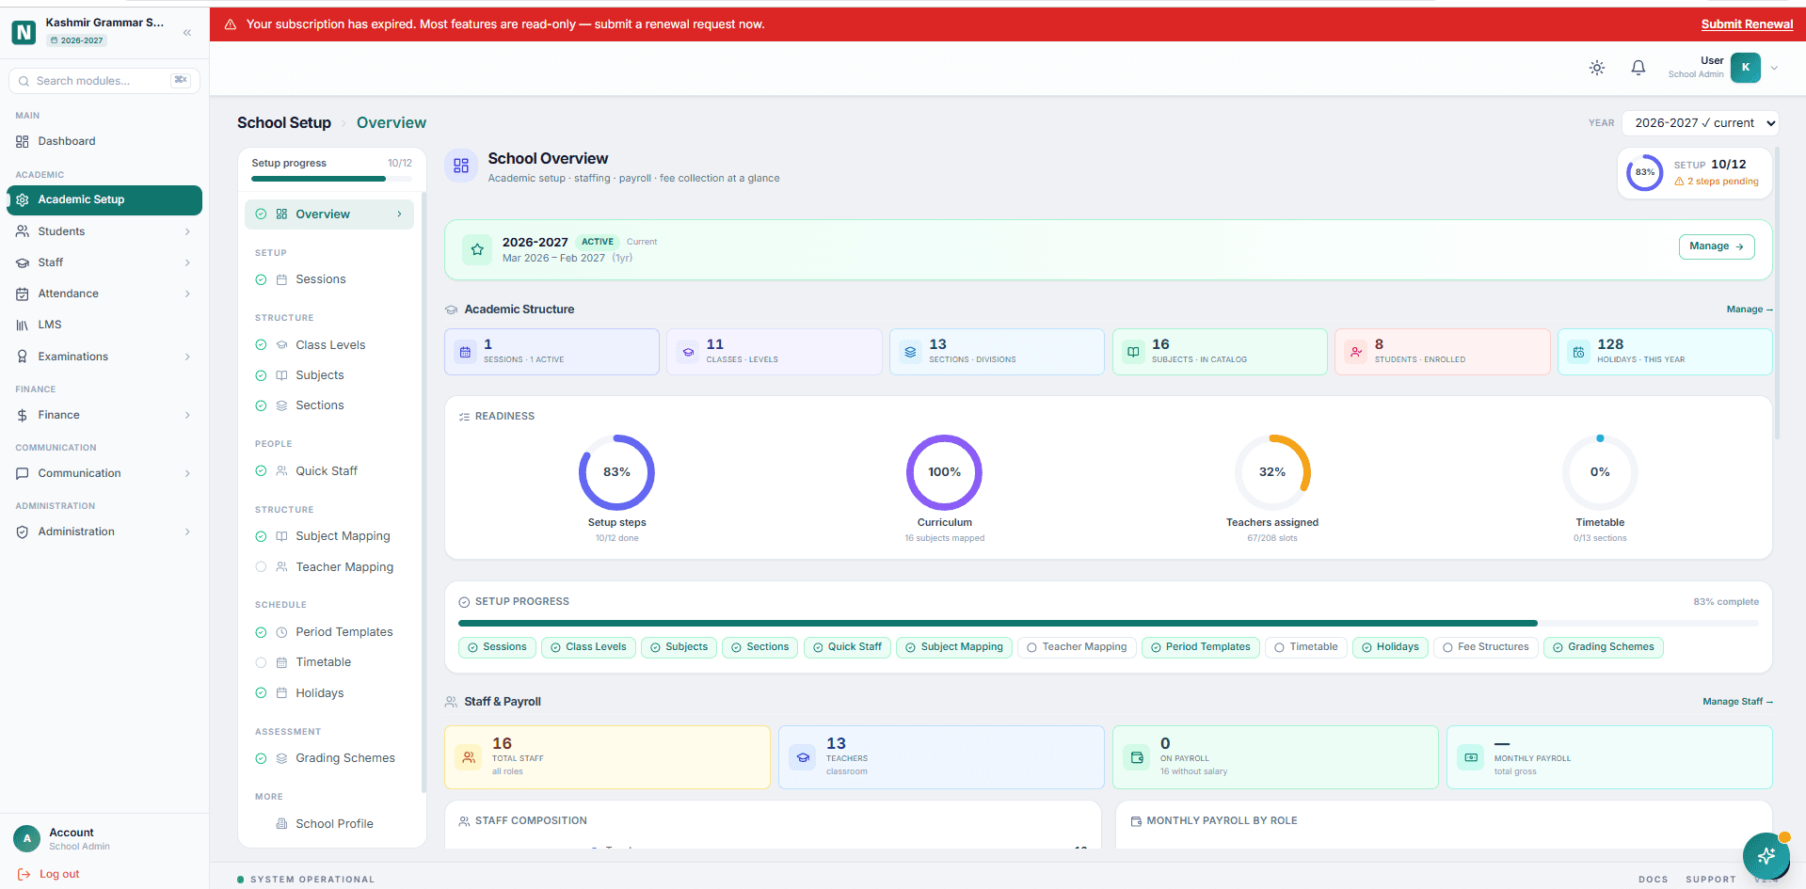This screenshot has width=1806, height=889.
Task: Expand Attendance submenu chevron
Action: click(x=187, y=294)
